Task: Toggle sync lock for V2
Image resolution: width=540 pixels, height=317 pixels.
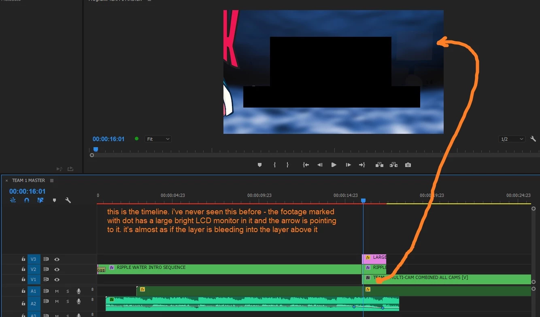Action: (x=46, y=269)
